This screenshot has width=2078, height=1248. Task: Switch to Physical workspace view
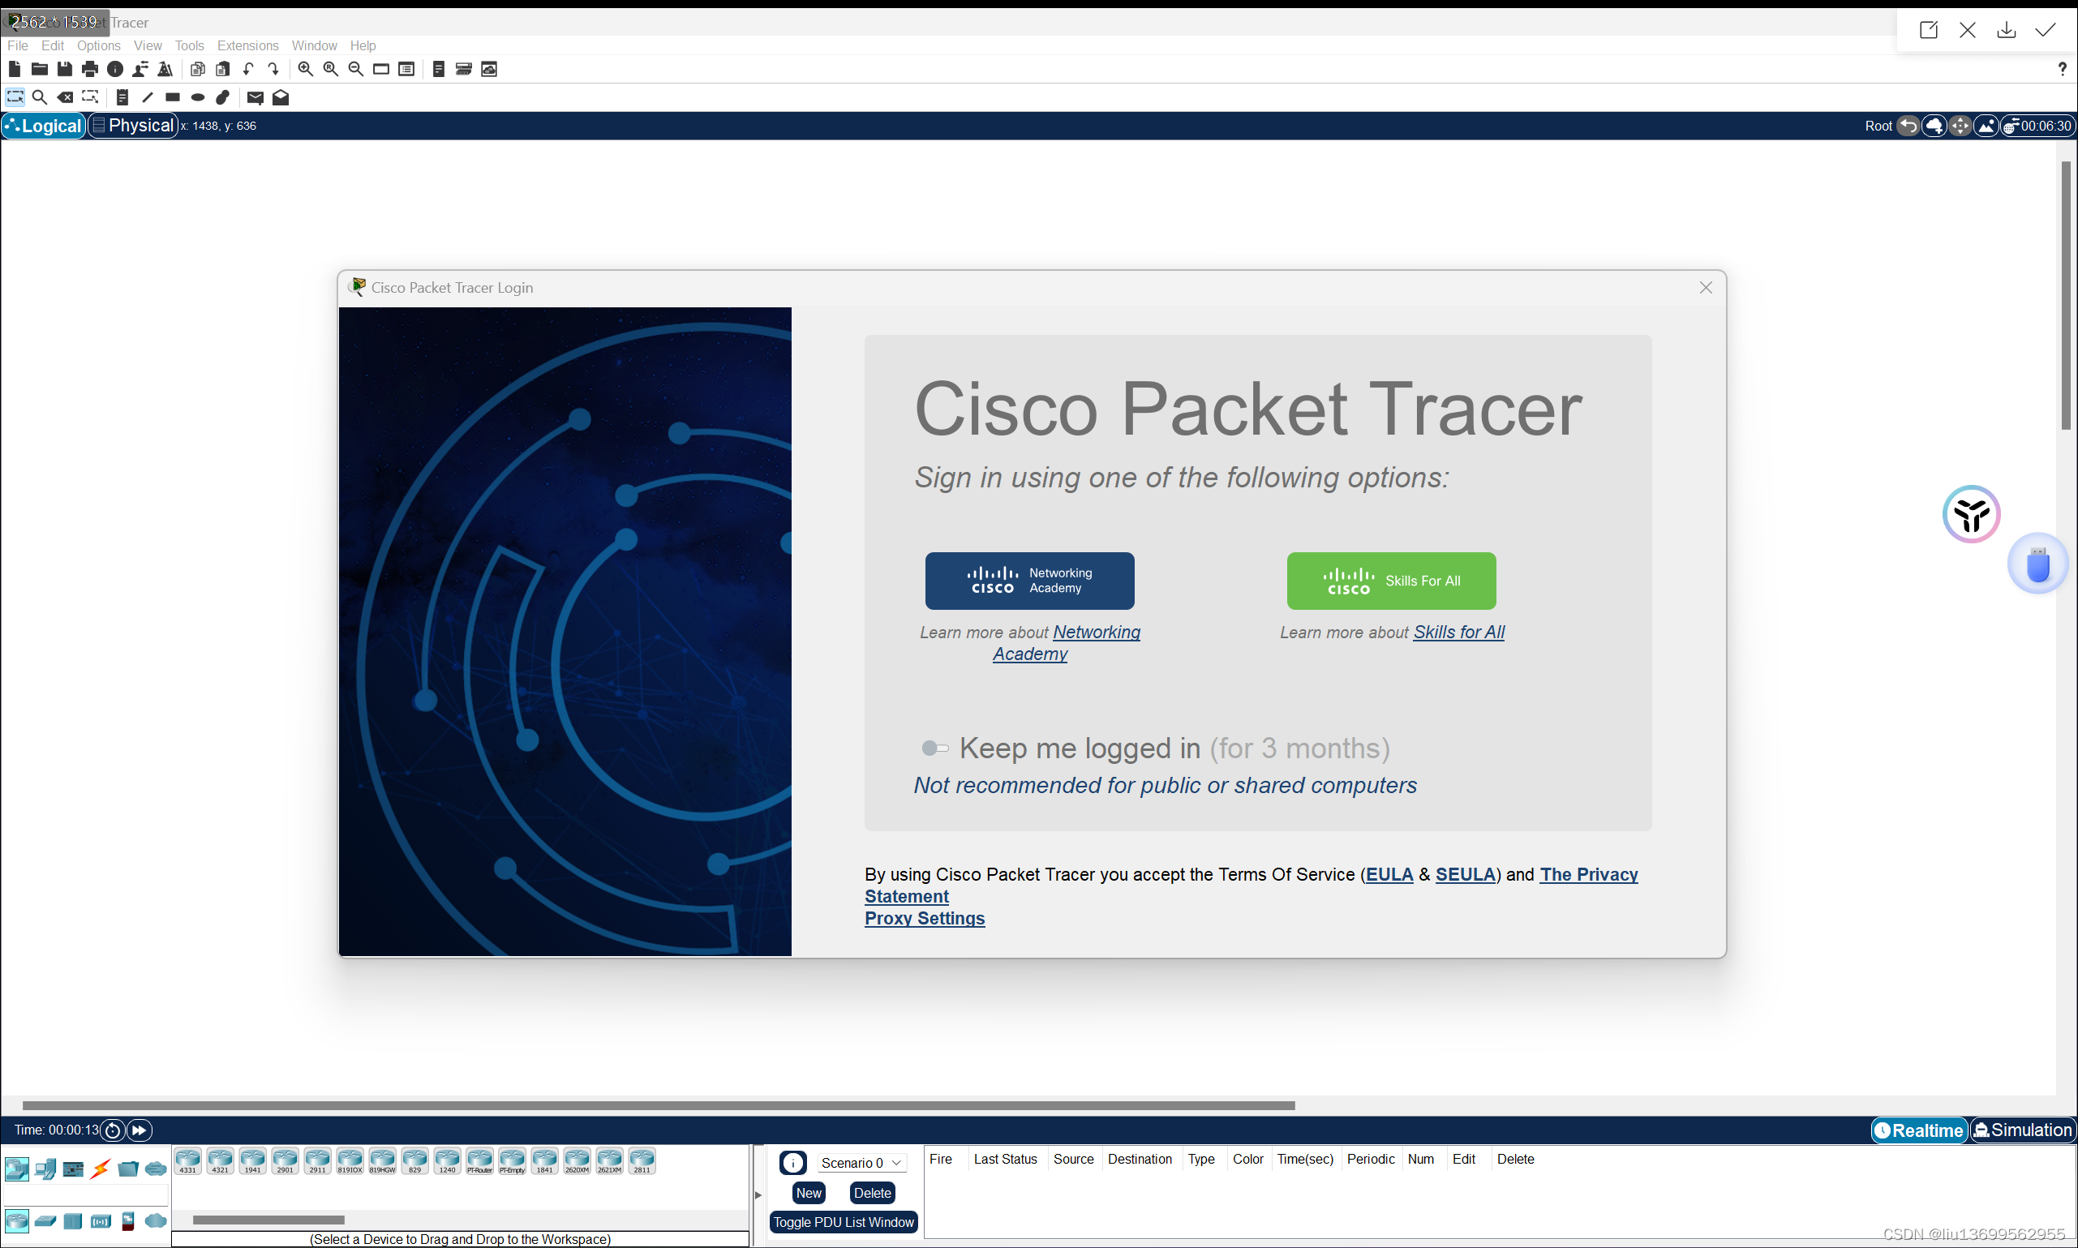[133, 126]
